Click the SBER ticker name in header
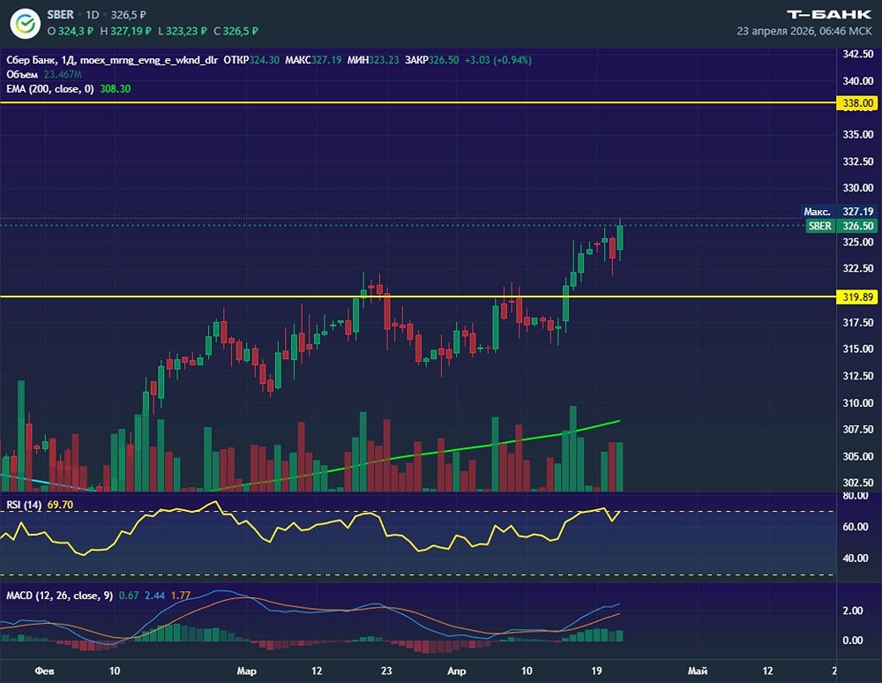Screen dimensions: 882x683 coord(62,15)
